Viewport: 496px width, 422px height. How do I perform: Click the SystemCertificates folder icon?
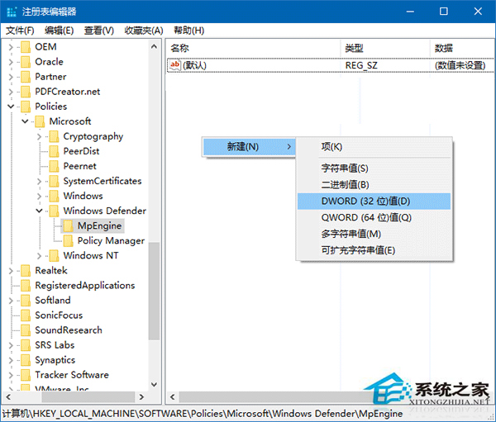tap(54, 181)
